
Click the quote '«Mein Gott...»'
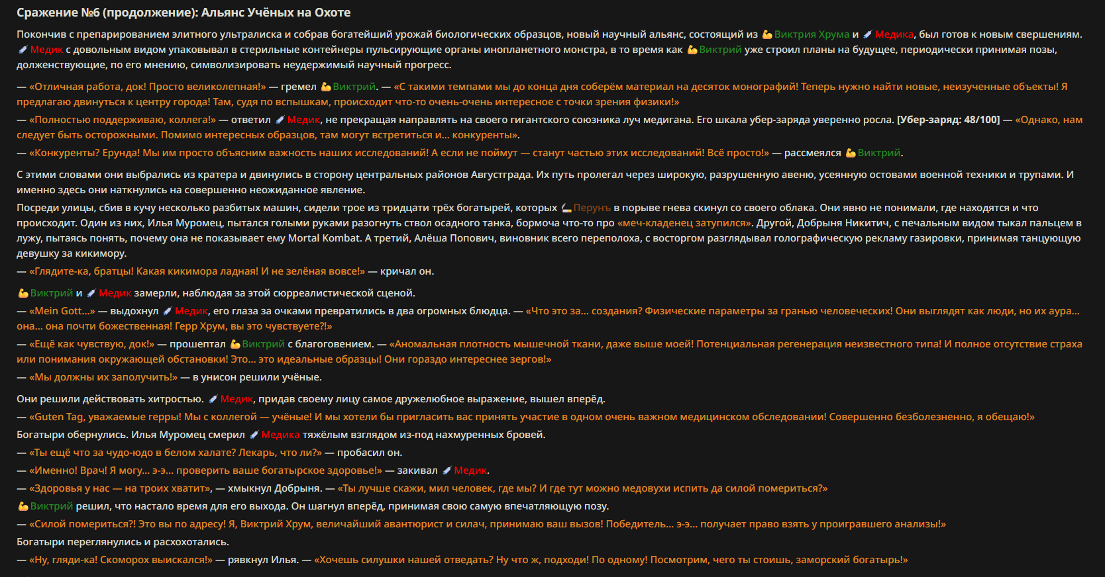pos(62,311)
